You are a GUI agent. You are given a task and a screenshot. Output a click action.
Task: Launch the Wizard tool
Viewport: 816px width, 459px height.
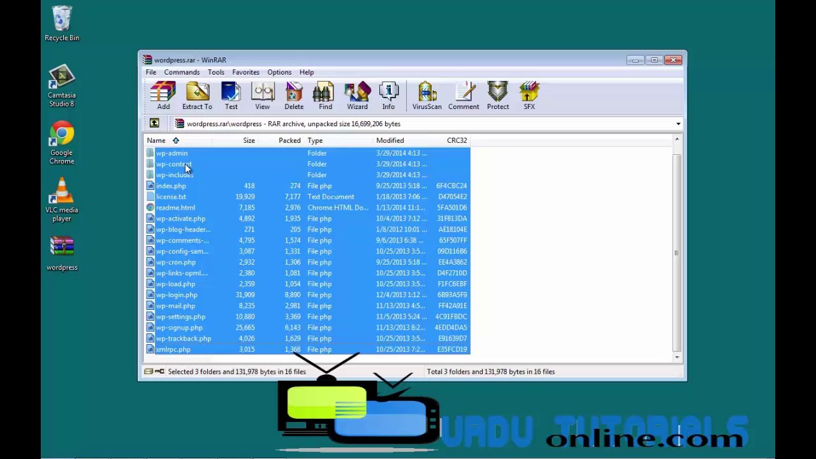point(357,96)
